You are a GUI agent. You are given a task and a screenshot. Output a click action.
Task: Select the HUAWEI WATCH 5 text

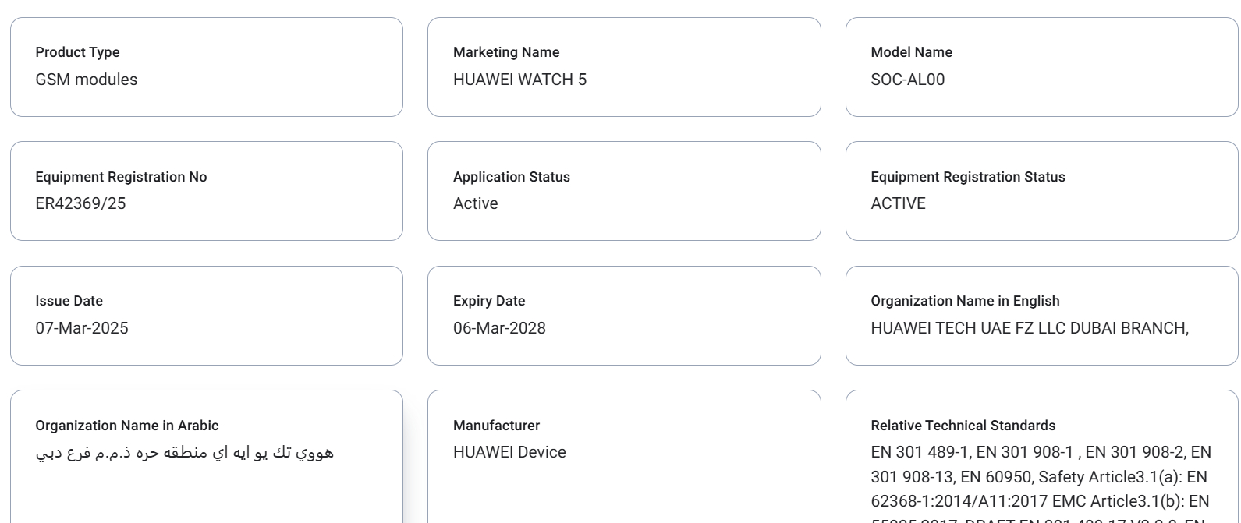tap(519, 80)
